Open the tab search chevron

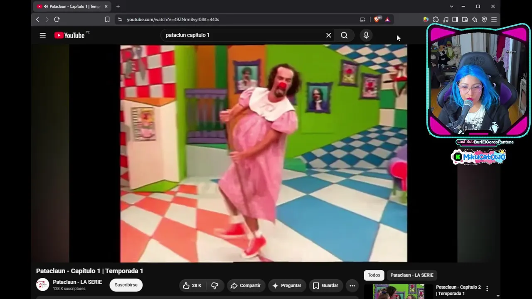pos(451,7)
